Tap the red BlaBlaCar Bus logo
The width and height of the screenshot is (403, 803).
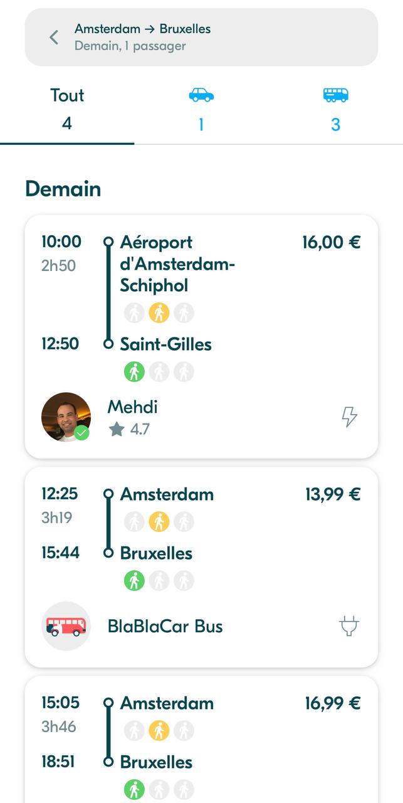pos(66,626)
